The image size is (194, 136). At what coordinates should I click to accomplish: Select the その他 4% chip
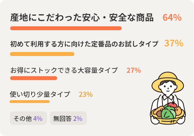[x=28, y=118]
